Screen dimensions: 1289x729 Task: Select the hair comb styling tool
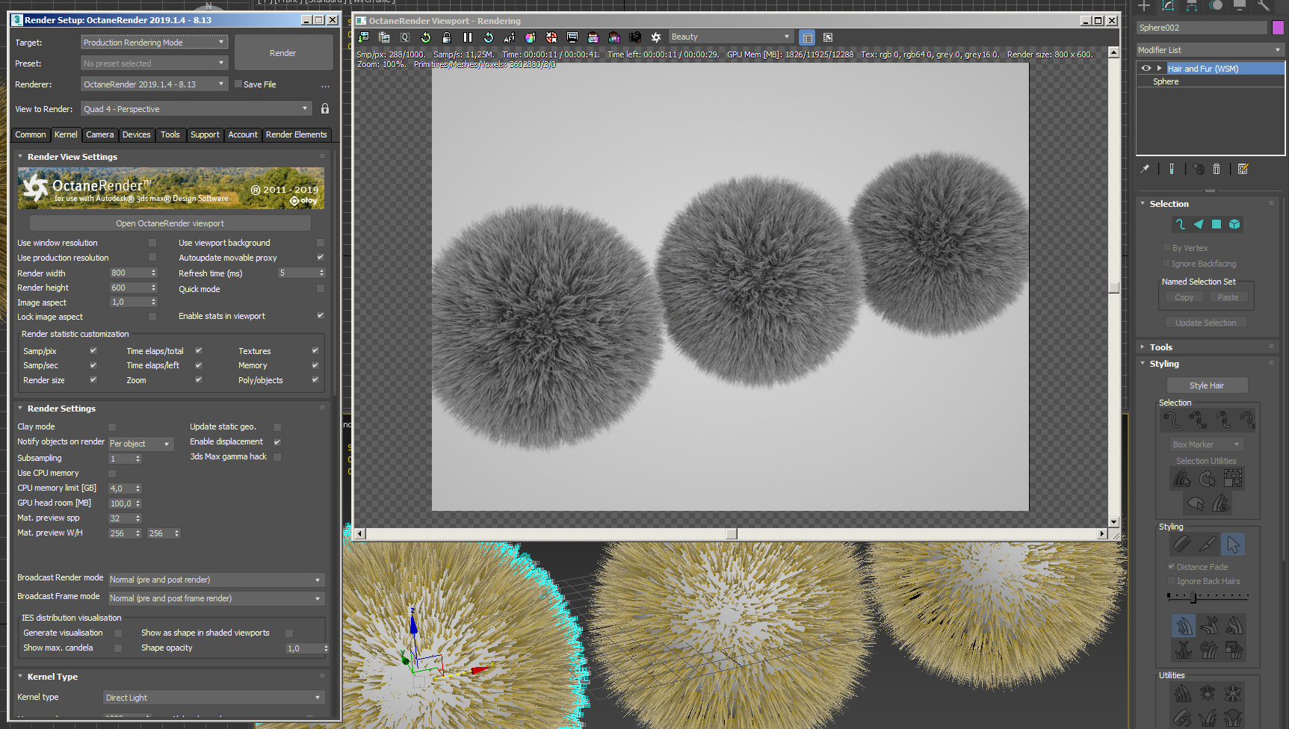point(1181,545)
